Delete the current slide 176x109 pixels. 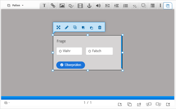[x=168, y=104]
